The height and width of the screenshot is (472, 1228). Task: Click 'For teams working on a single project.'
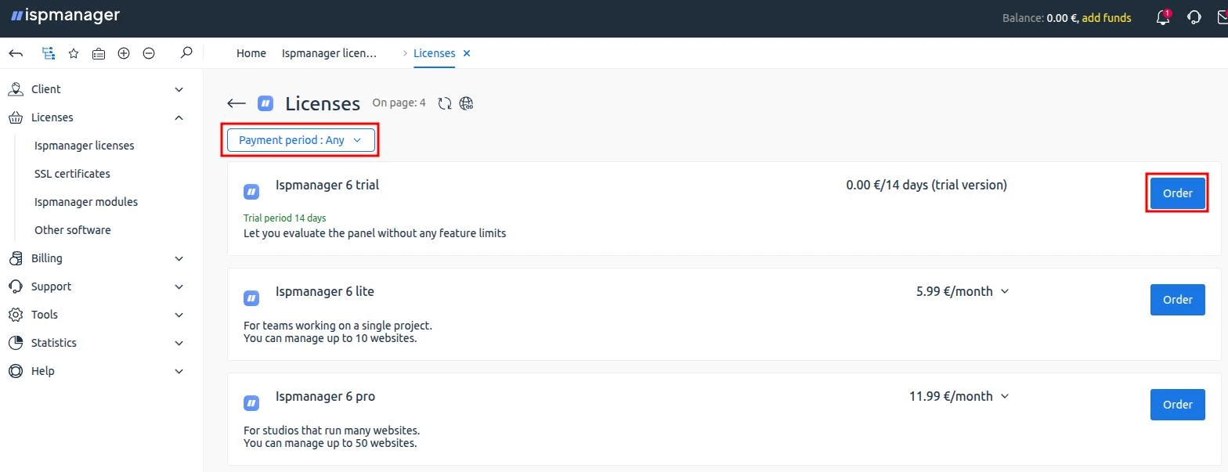click(338, 325)
